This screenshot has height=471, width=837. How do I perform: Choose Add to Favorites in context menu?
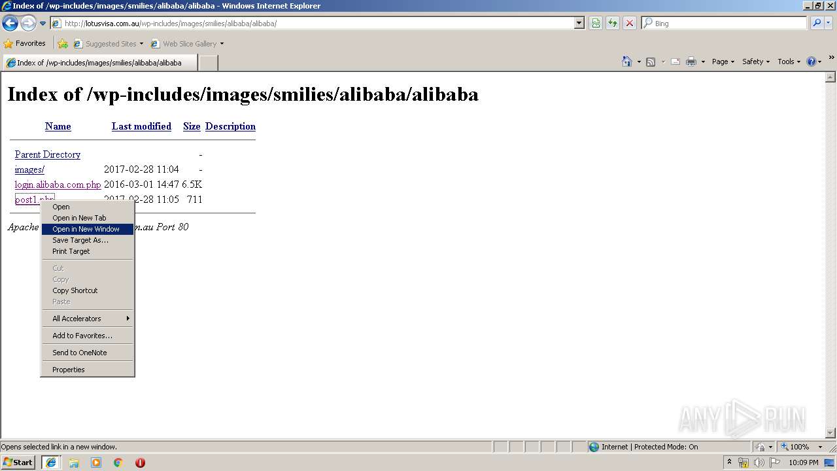point(88,336)
